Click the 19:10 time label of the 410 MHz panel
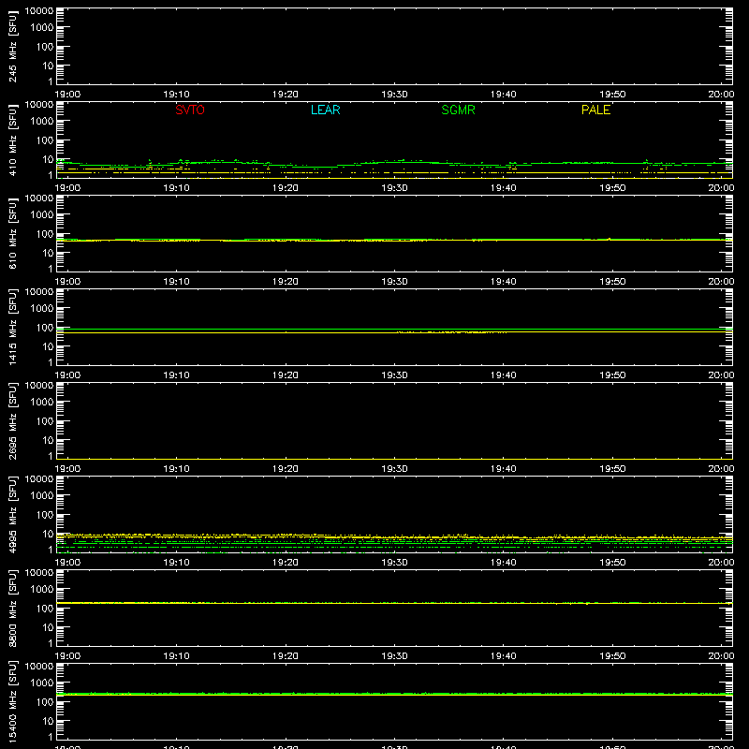The height and width of the screenshot is (749, 749). (x=177, y=188)
